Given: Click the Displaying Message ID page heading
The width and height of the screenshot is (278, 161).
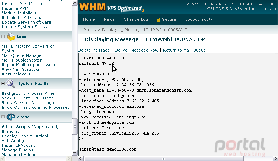Looking at the screenshot, I should (145, 39).
